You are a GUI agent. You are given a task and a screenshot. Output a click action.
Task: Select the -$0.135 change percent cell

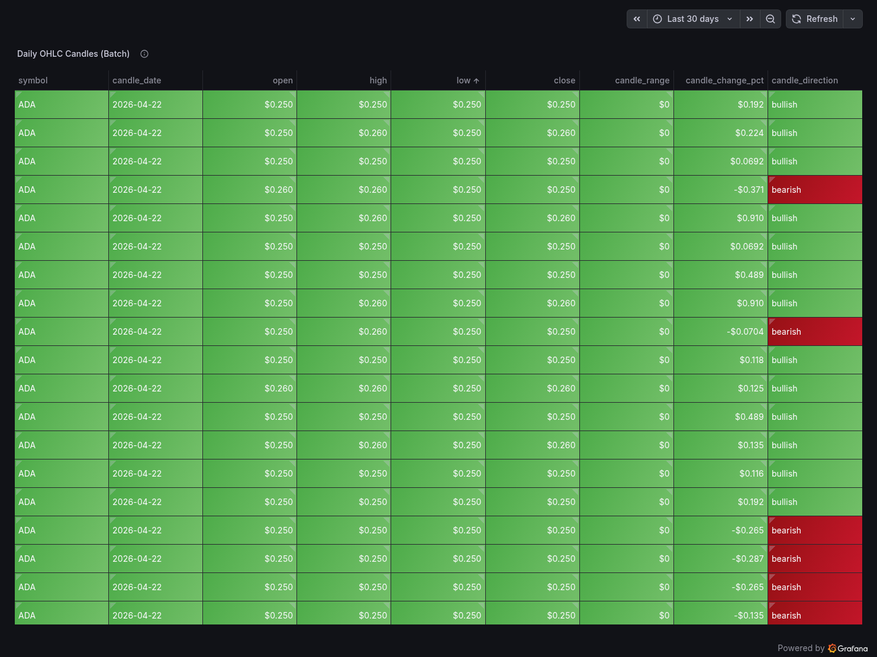coord(721,614)
